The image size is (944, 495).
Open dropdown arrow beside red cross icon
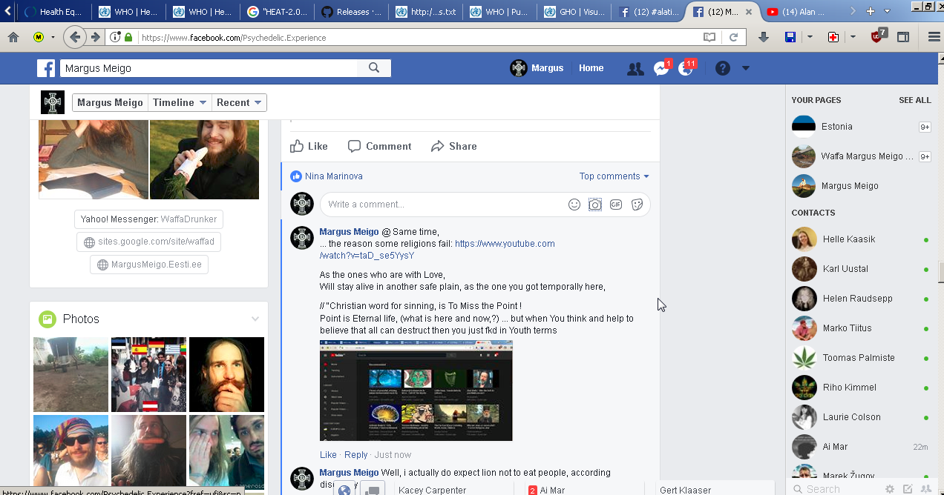pos(853,37)
